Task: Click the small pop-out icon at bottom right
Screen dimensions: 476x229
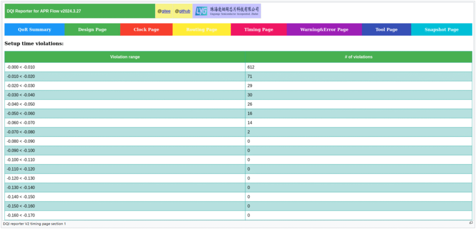Action: click(x=470, y=223)
